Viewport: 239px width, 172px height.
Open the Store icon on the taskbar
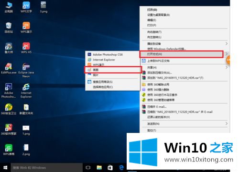(x=110, y=168)
